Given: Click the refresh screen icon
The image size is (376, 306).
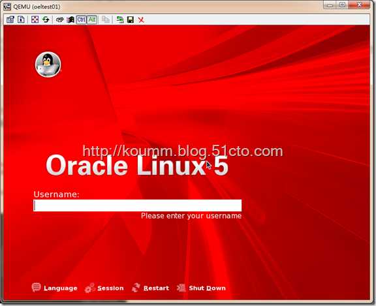Looking at the screenshot, I should click(x=46, y=20).
